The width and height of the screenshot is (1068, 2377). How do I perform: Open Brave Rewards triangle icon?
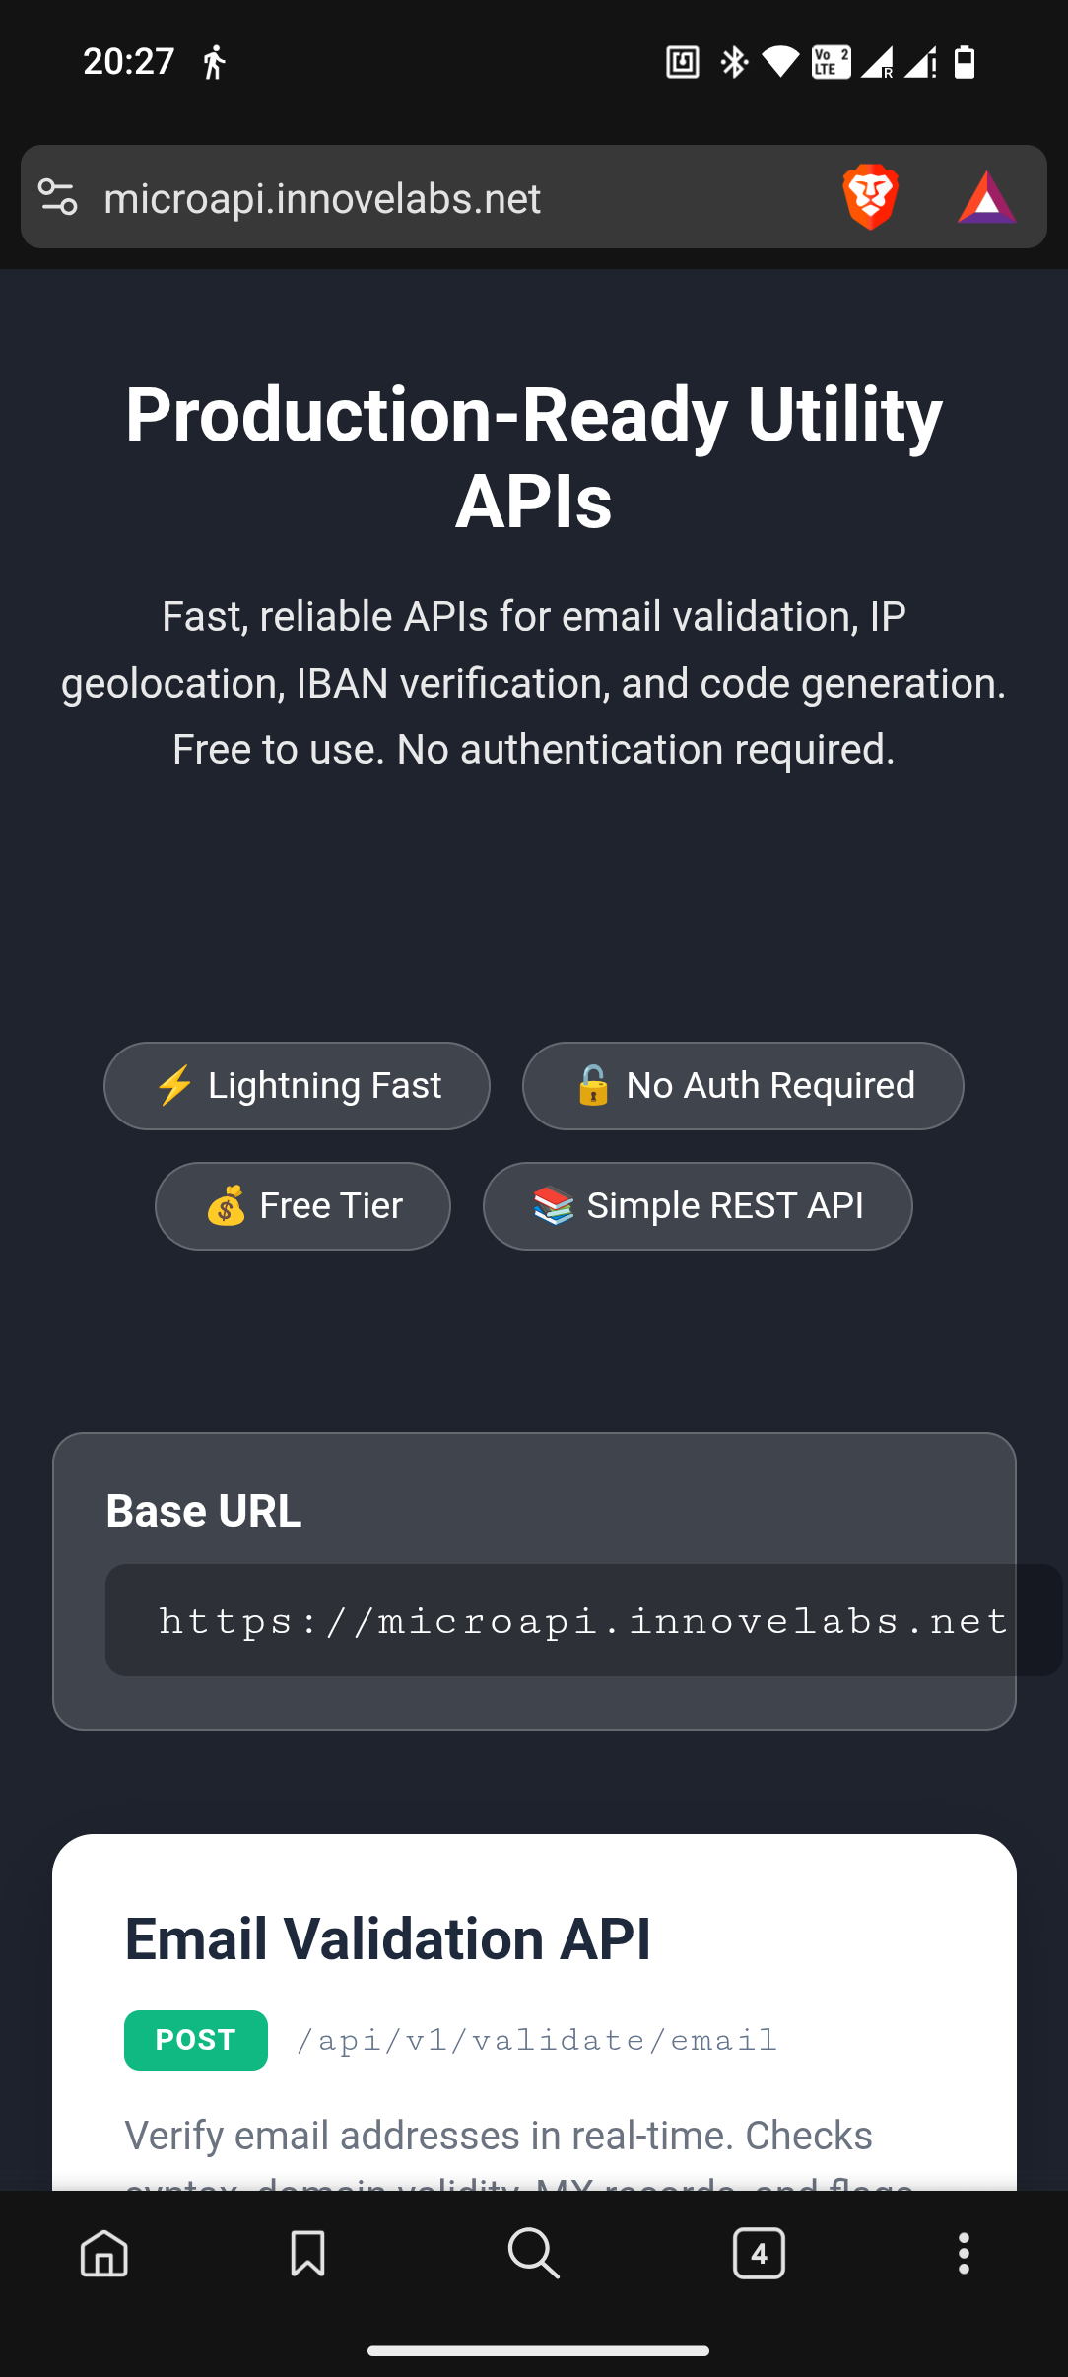pos(986,197)
